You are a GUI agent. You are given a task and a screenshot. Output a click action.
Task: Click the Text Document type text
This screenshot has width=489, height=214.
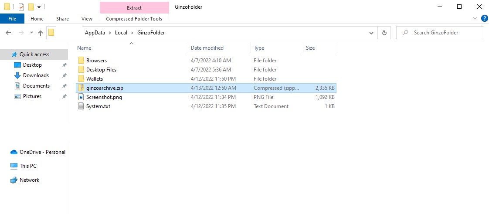(x=271, y=106)
